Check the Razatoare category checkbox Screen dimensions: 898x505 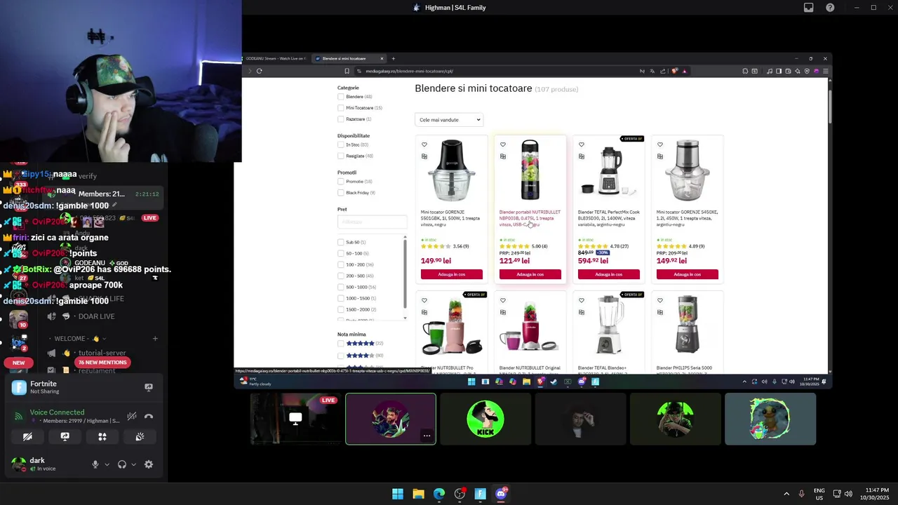coord(341,119)
